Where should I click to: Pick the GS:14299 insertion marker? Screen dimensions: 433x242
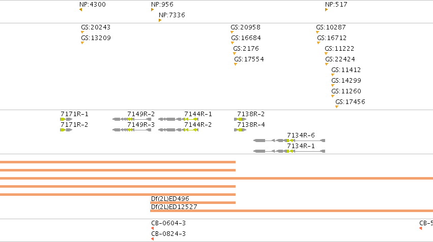pos(333,86)
